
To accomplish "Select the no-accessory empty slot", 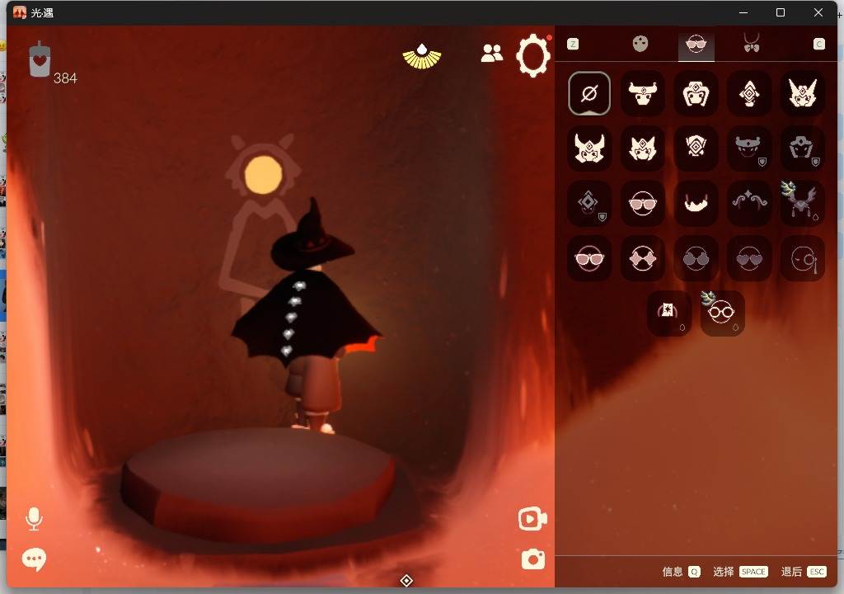I will click(x=589, y=94).
